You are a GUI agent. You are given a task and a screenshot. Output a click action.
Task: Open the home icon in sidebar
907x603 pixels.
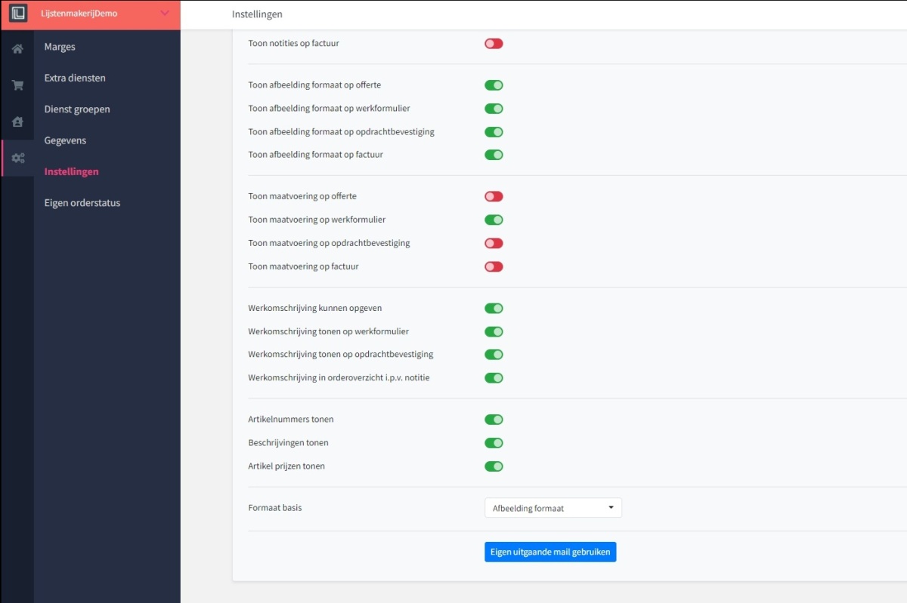pyautogui.click(x=17, y=49)
